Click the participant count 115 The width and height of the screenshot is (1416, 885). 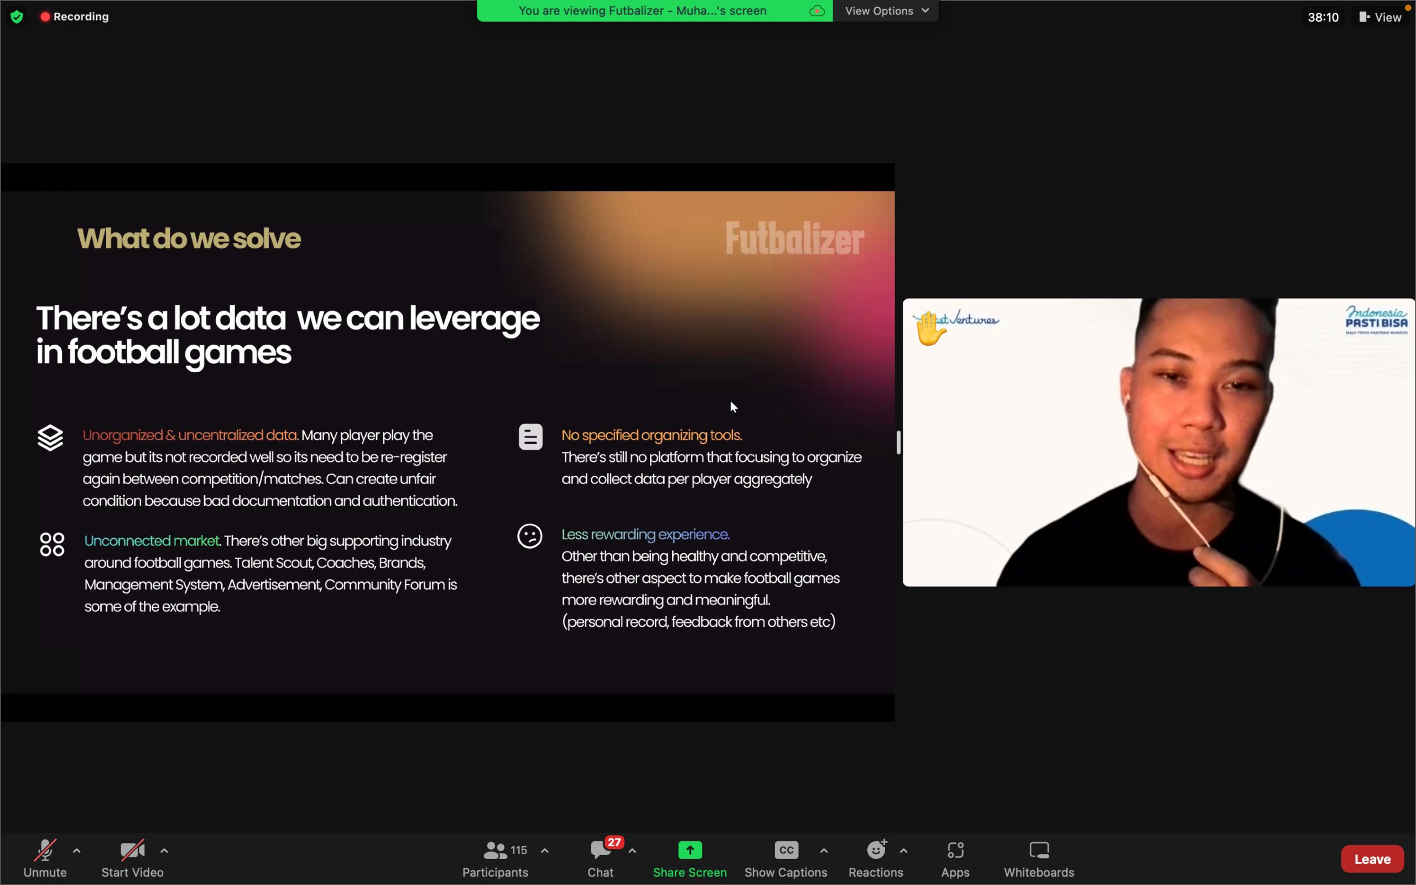[x=519, y=850]
